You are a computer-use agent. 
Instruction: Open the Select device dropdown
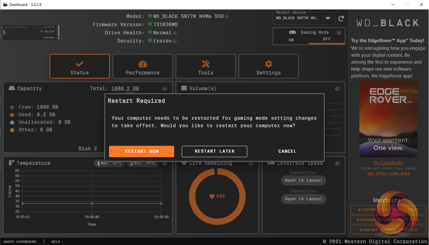303,18
